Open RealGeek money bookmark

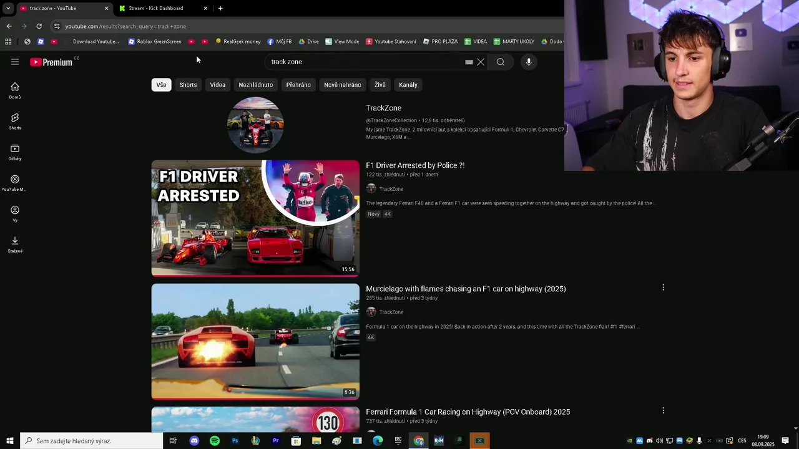pyautogui.click(x=238, y=41)
